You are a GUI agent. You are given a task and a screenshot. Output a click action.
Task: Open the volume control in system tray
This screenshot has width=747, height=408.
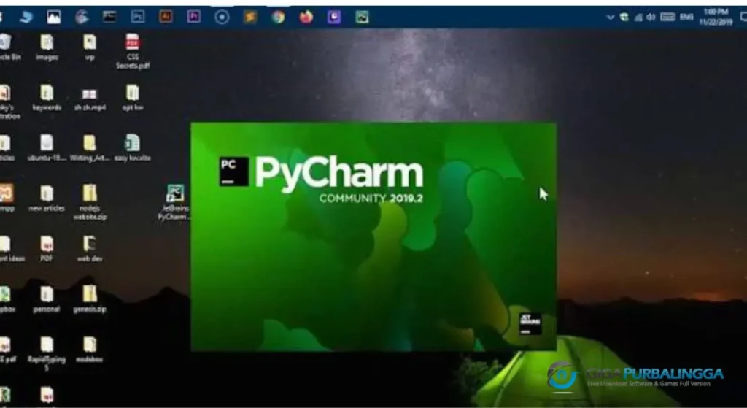(x=651, y=18)
